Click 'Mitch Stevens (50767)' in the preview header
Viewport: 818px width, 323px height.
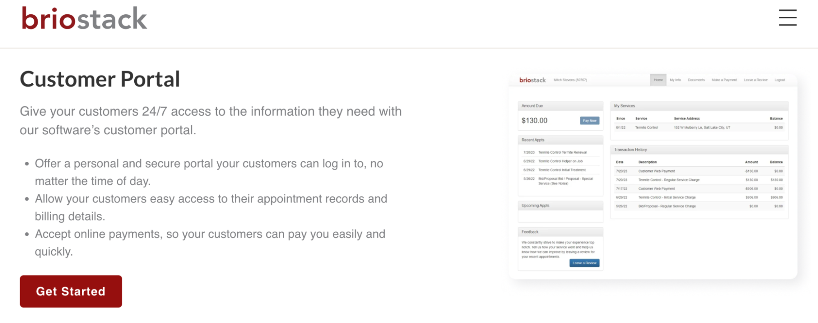570,80
